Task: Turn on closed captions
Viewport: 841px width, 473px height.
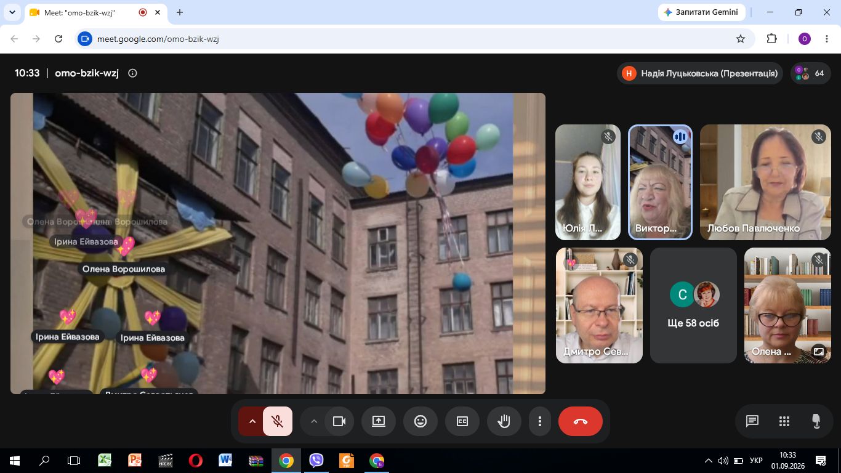Action: [462, 421]
